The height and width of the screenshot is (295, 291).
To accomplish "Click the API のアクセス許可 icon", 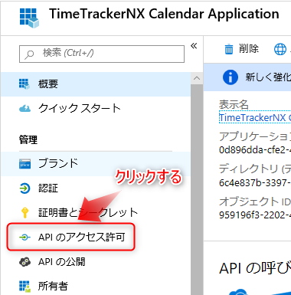I will (x=25, y=238).
